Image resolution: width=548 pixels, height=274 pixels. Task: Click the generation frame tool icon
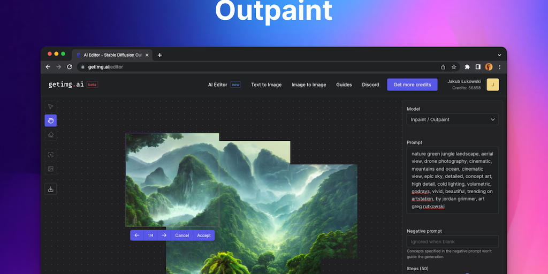pyautogui.click(x=51, y=155)
